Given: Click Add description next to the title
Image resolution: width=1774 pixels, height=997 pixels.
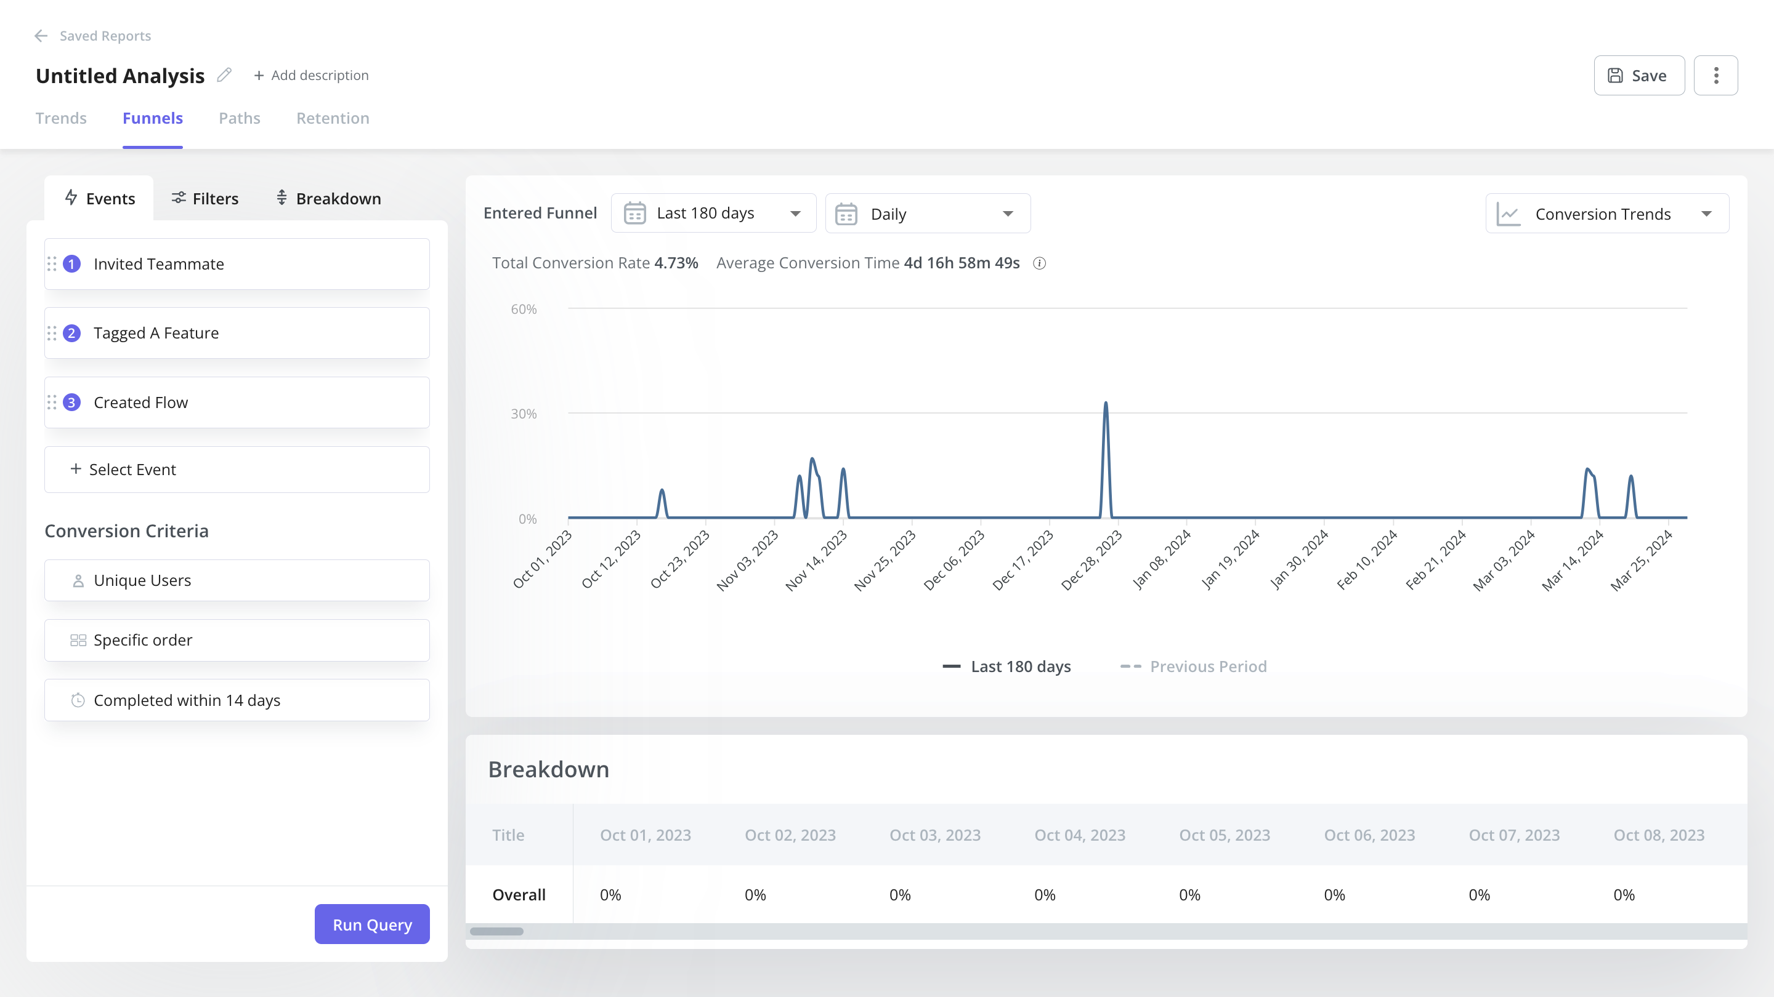Looking at the screenshot, I should 312,75.
